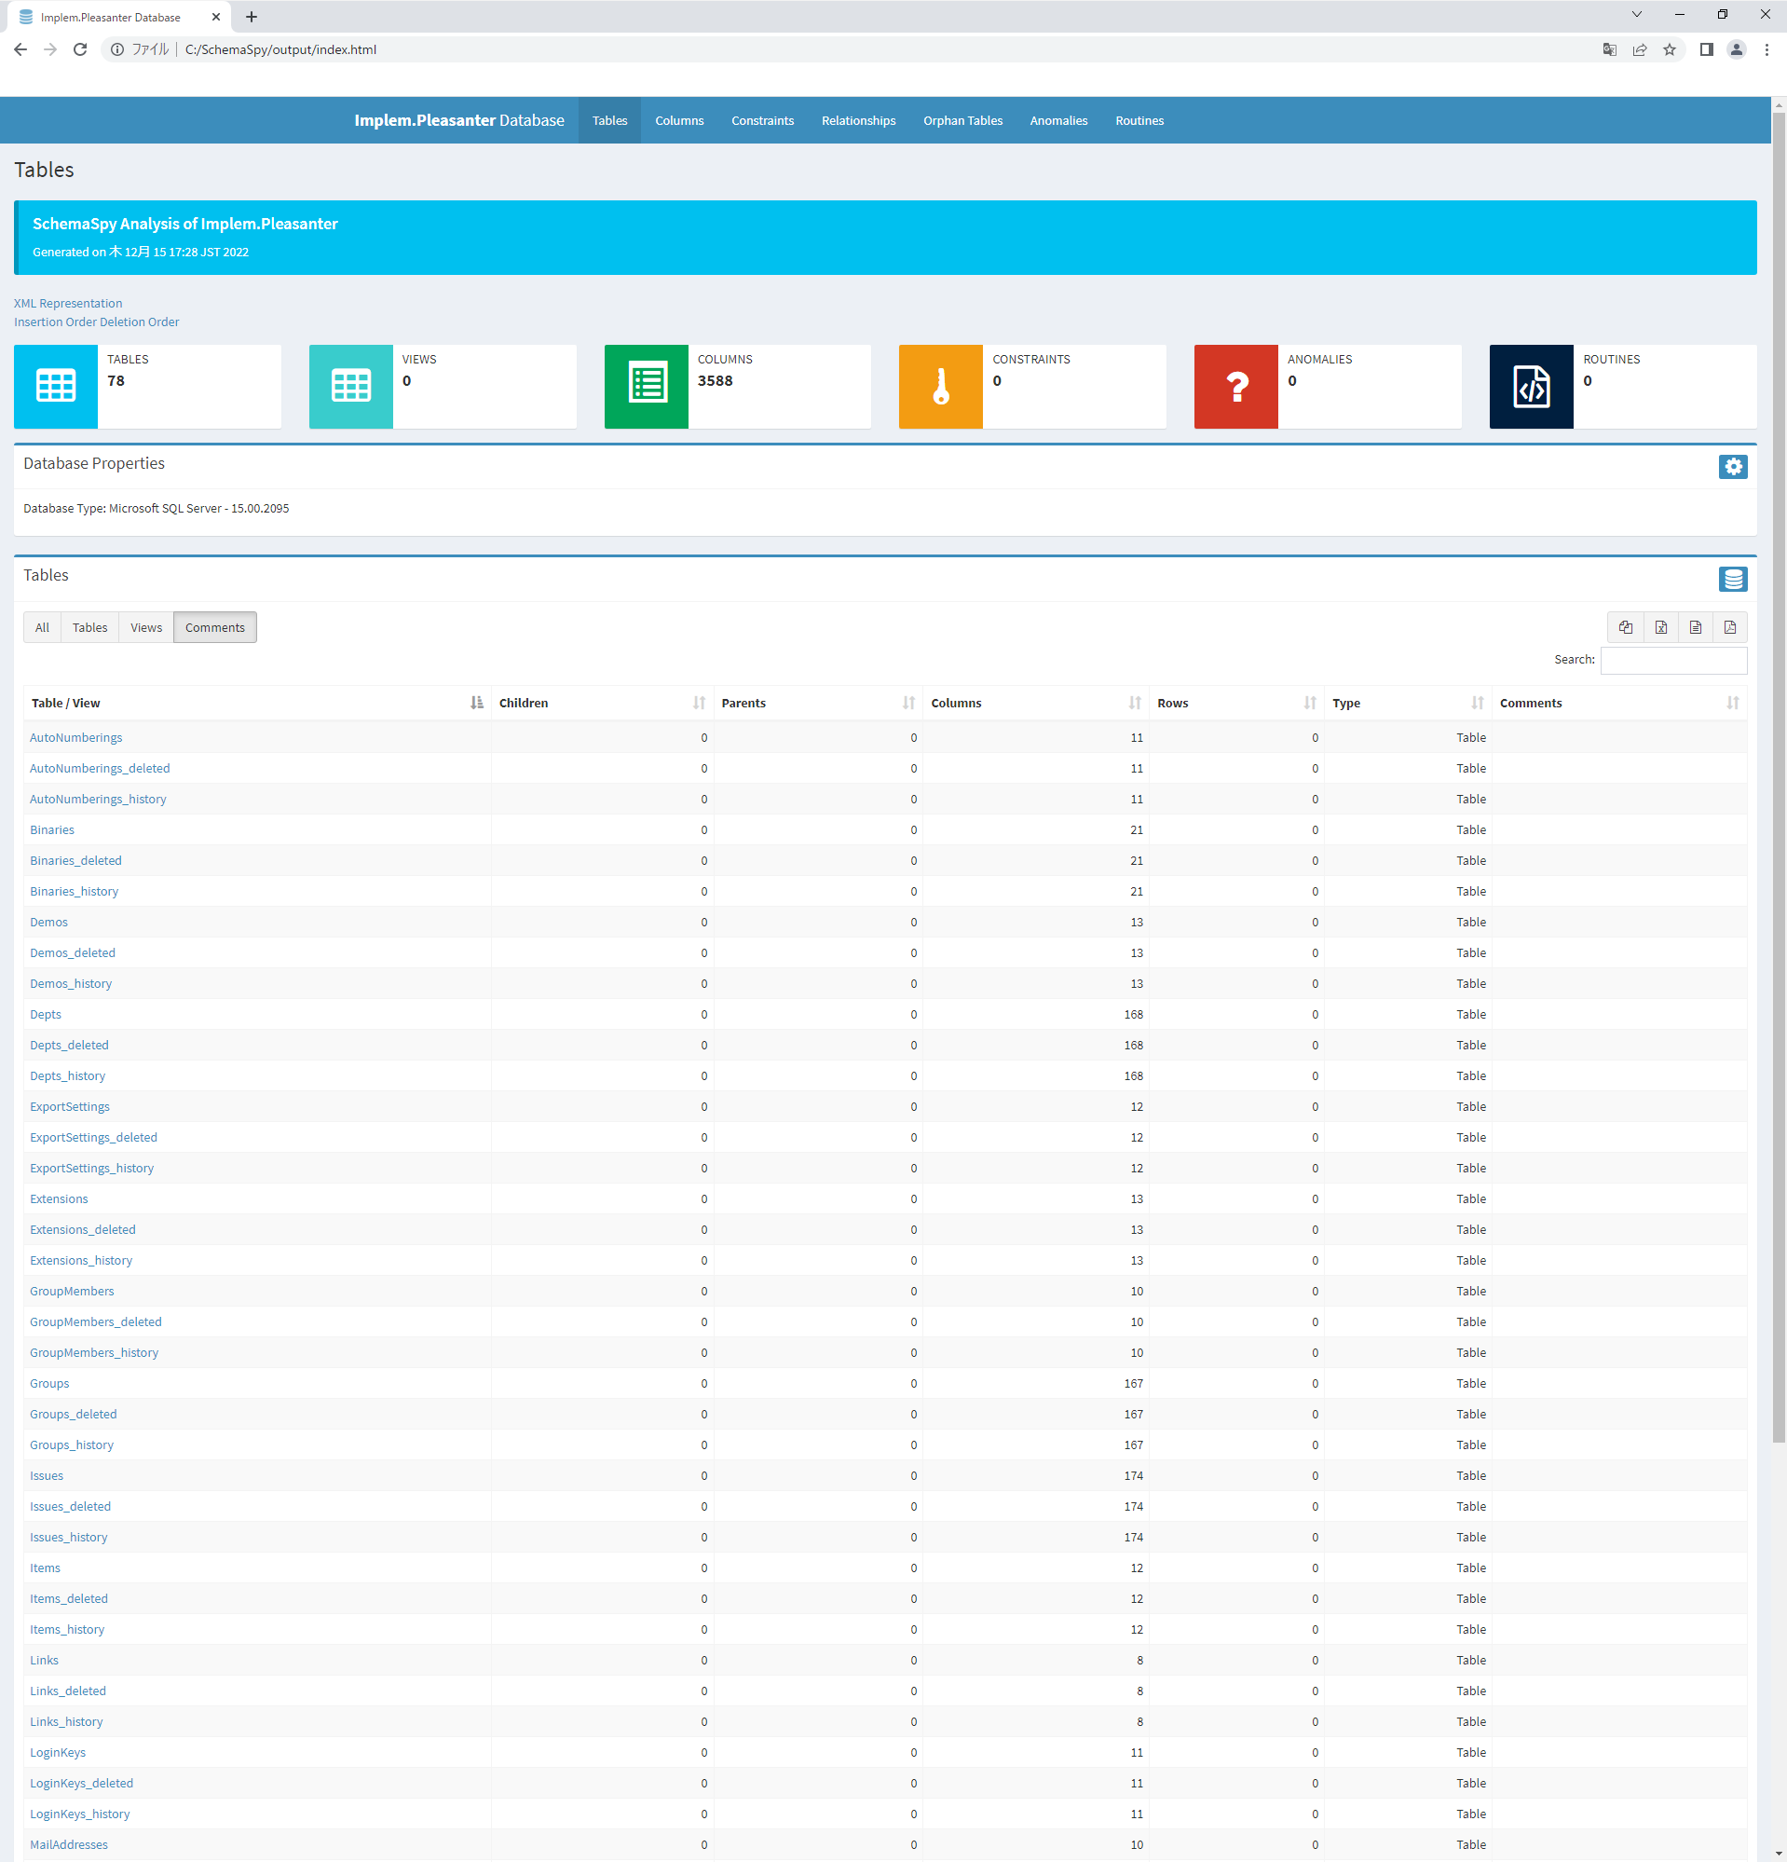Sort by Rows column icon
This screenshot has height=1862, width=1787.
click(1309, 703)
